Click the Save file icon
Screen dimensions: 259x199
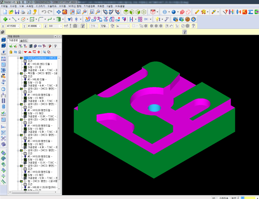[x=17, y=12]
